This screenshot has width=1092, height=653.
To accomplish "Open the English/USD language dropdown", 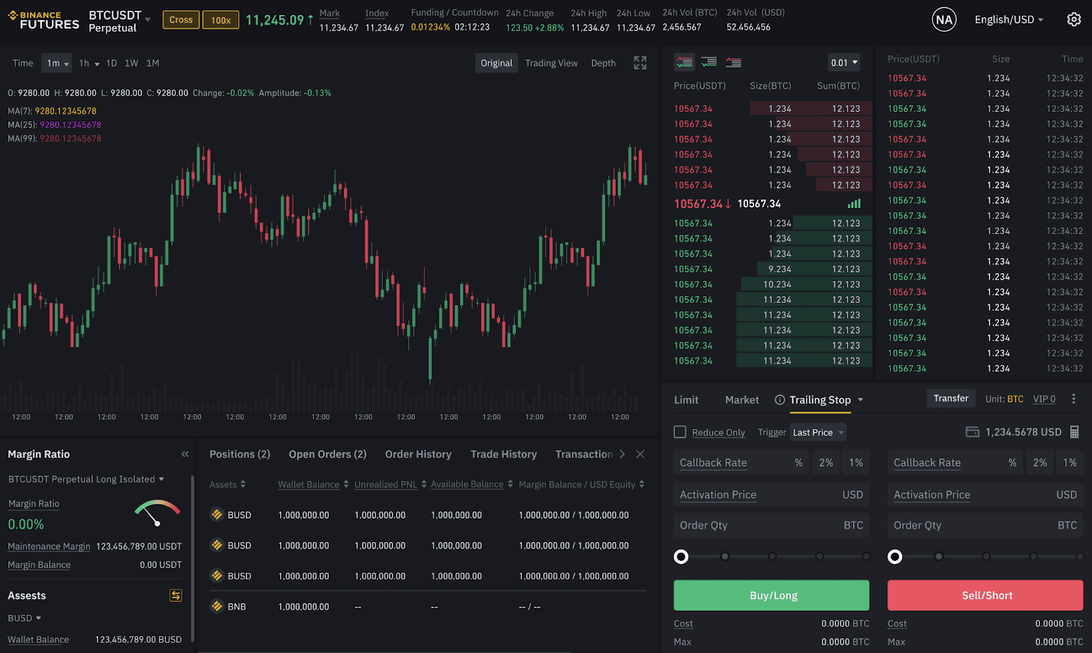I will click(1009, 20).
